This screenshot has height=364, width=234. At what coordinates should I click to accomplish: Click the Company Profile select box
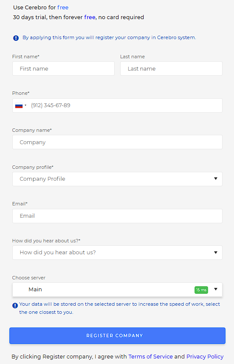point(117,179)
